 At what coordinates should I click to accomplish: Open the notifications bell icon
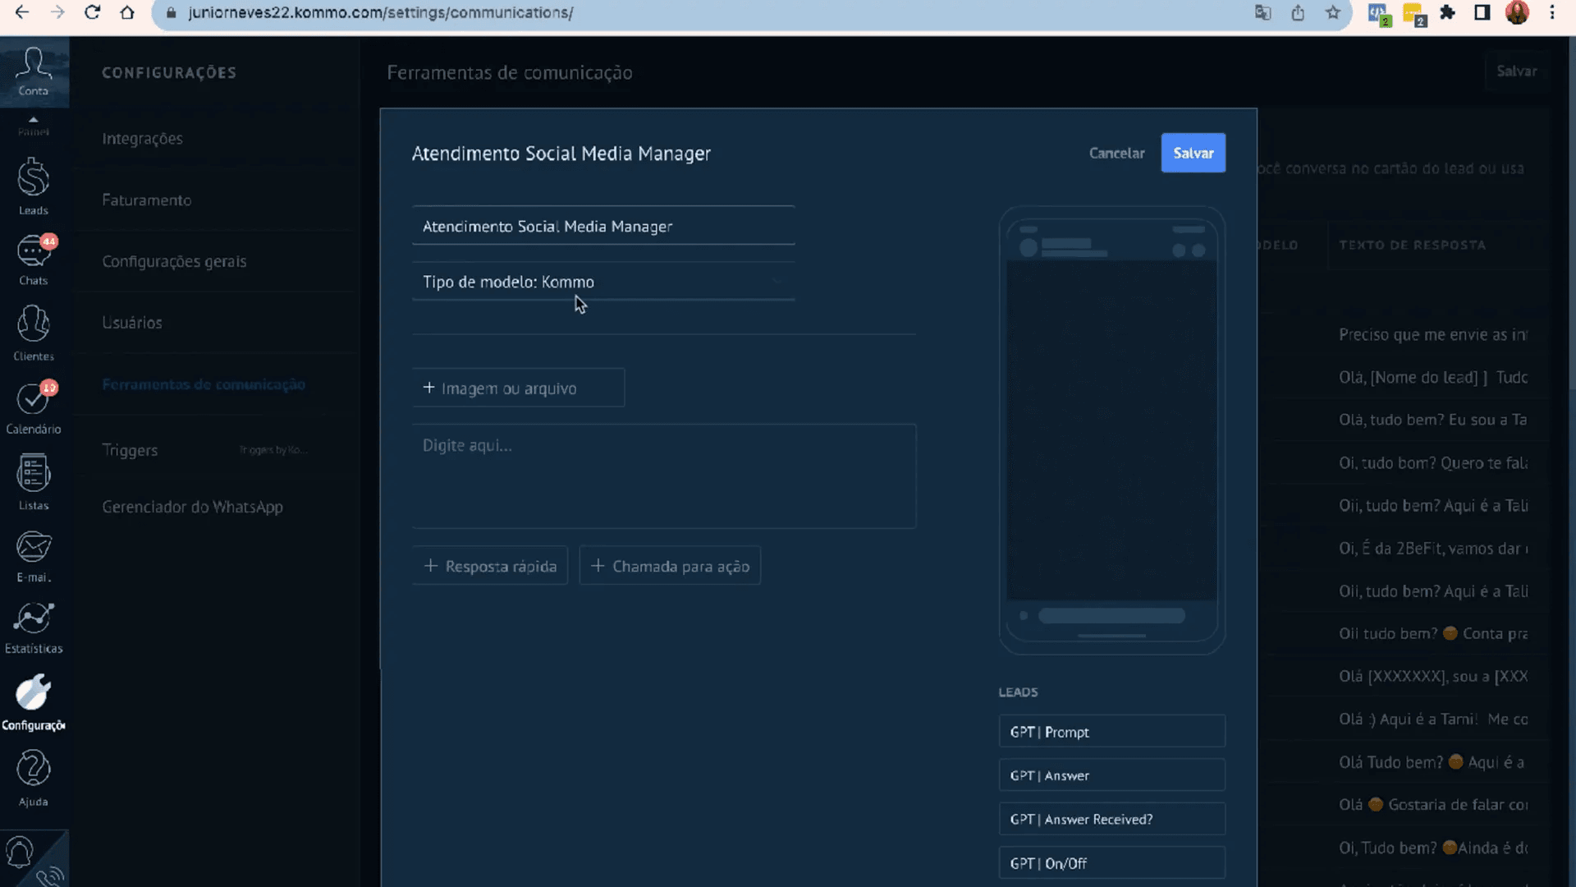click(20, 853)
